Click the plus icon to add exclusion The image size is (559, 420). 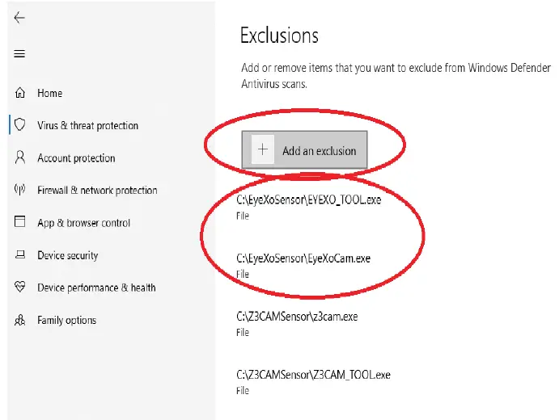pyautogui.click(x=262, y=150)
